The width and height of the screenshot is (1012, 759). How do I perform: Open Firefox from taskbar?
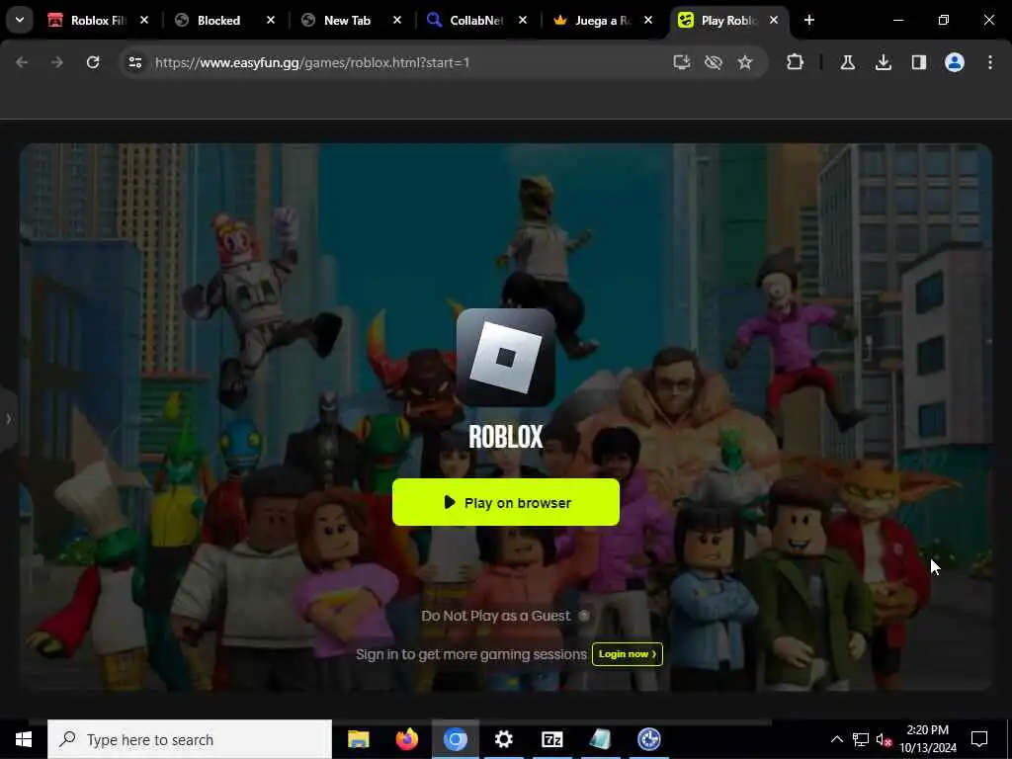[406, 739]
